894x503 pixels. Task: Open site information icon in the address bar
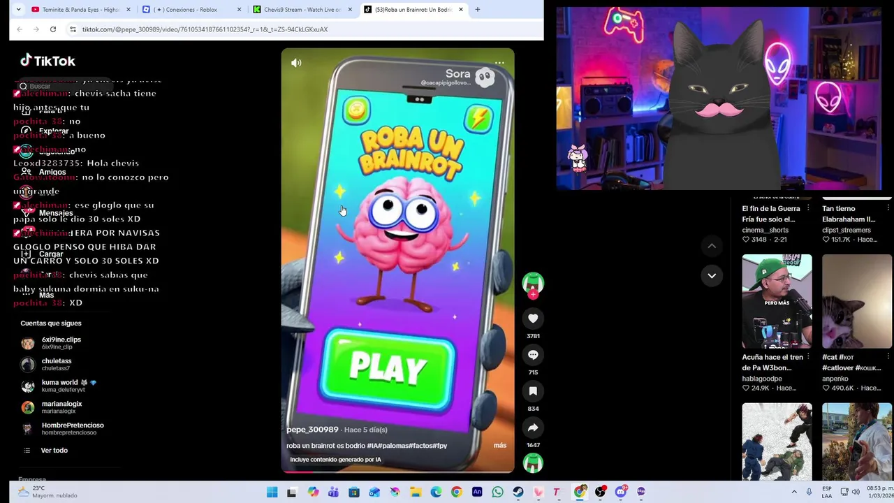point(73,29)
